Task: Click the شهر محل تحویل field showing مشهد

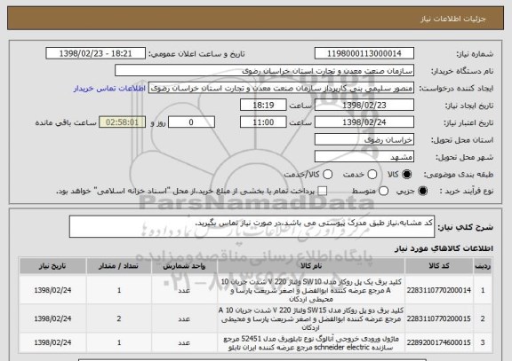Action: [x=364, y=157]
